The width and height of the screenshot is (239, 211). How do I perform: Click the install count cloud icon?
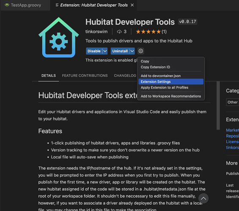[x=119, y=32]
